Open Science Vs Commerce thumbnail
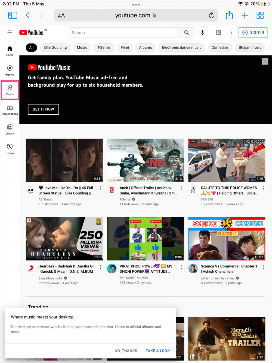 tap(227, 239)
